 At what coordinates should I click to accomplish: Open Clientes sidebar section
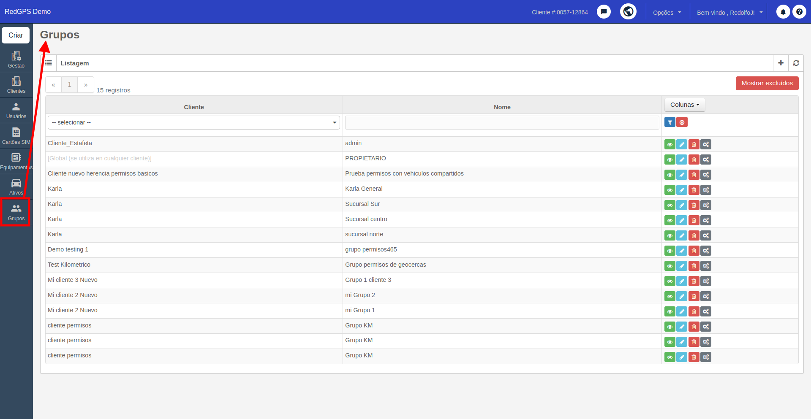tap(16, 85)
